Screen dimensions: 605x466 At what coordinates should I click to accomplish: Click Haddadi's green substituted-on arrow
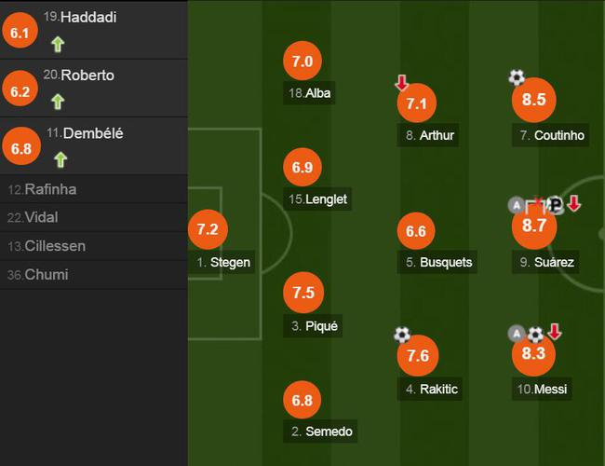[x=58, y=43]
